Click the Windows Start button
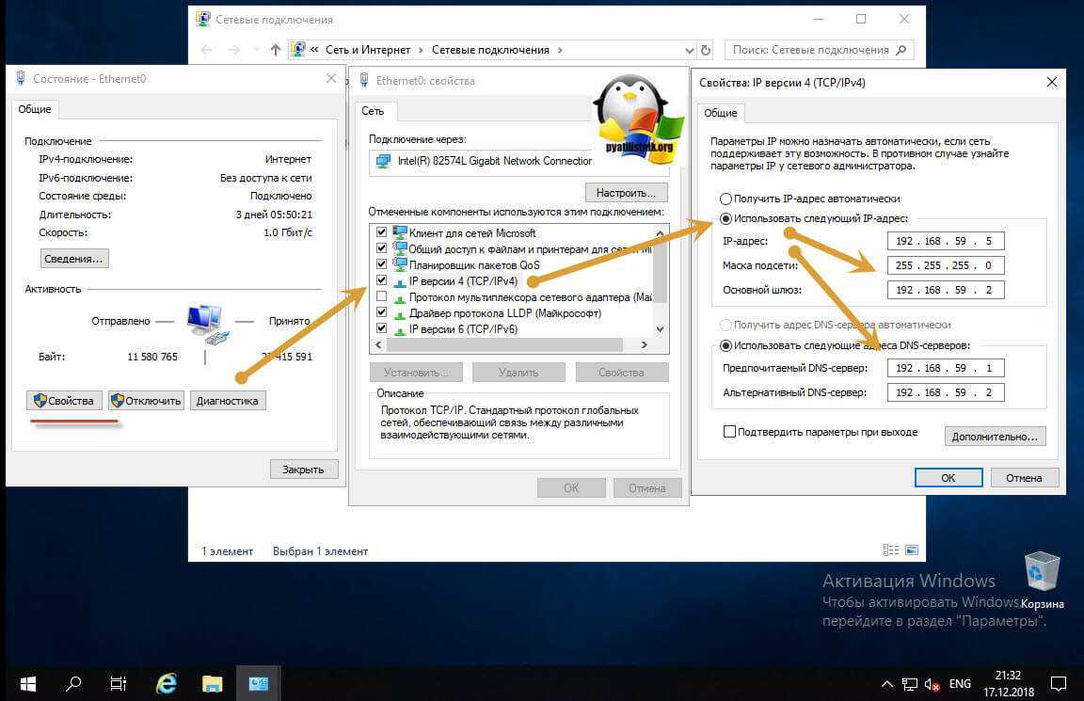1084x701 pixels. (x=26, y=682)
